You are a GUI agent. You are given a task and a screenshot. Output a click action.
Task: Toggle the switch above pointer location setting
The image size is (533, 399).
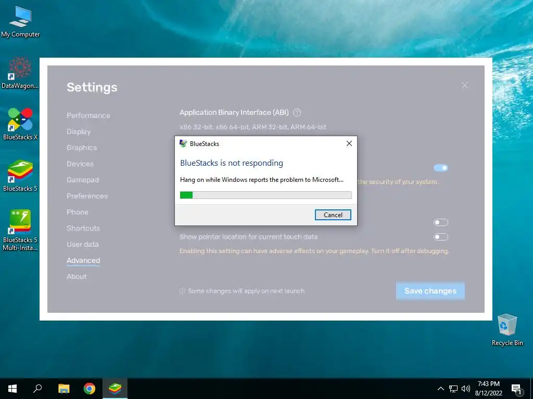tap(440, 222)
